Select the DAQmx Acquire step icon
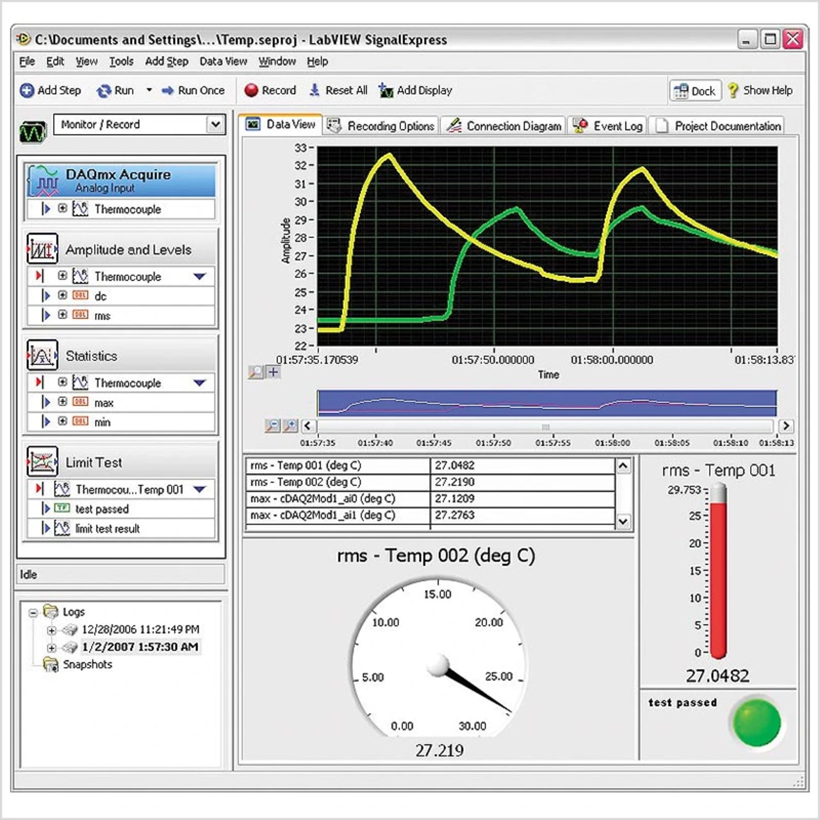 click(x=43, y=180)
